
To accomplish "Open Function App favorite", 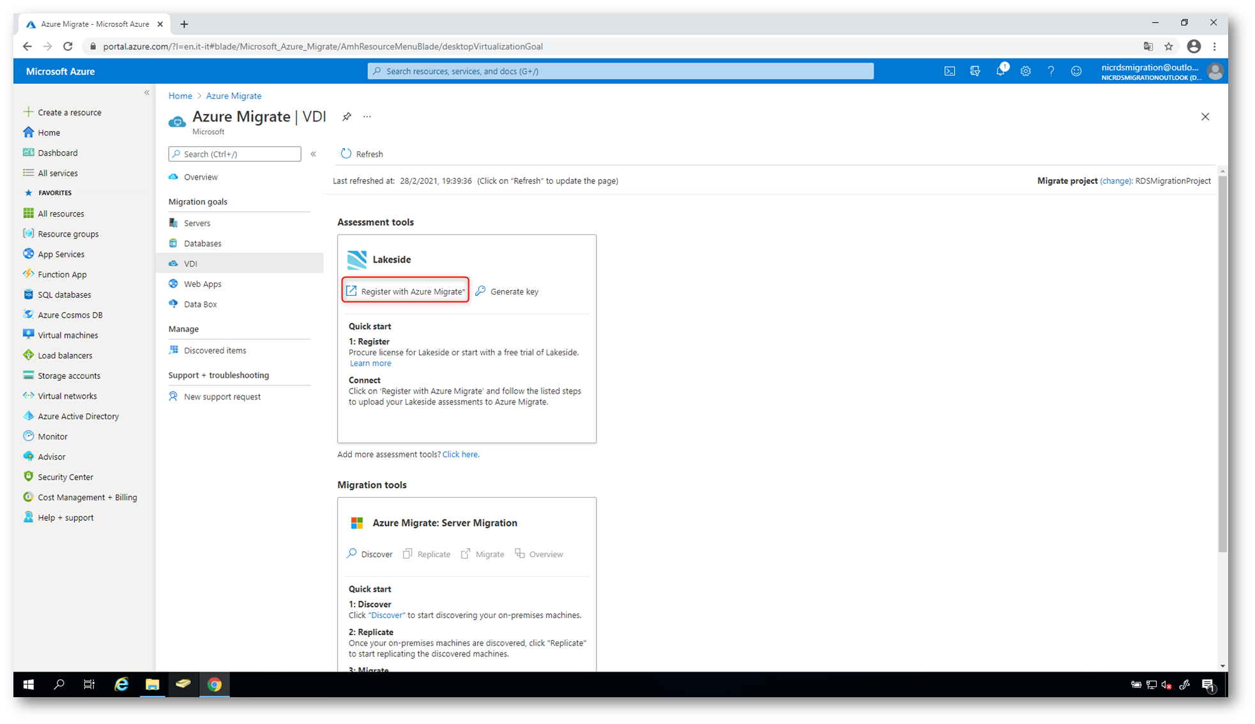I will click(55, 275).
